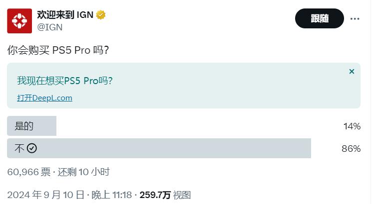Close the DeepL translation box
Image resolution: width=375 pixels, height=204 pixels.
[x=352, y=71]
